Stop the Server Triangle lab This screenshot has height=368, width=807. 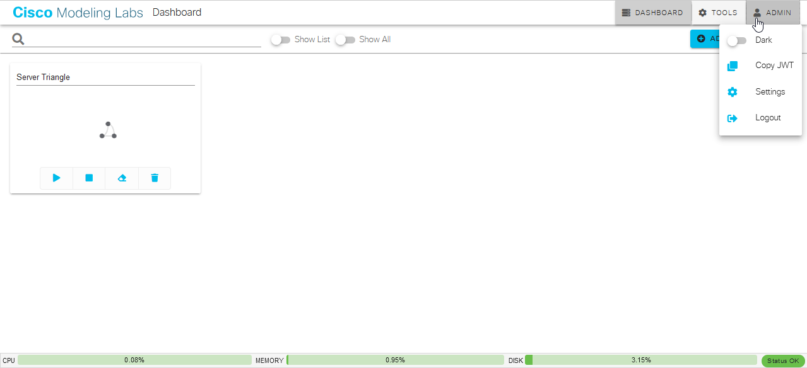(x=89, y=178)
